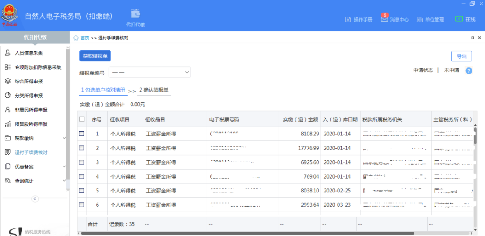Click the 综合所得申报 layers icon
The width and height of the screenshot is (485, 236).
pyautogui.click(x=8, y=81)
